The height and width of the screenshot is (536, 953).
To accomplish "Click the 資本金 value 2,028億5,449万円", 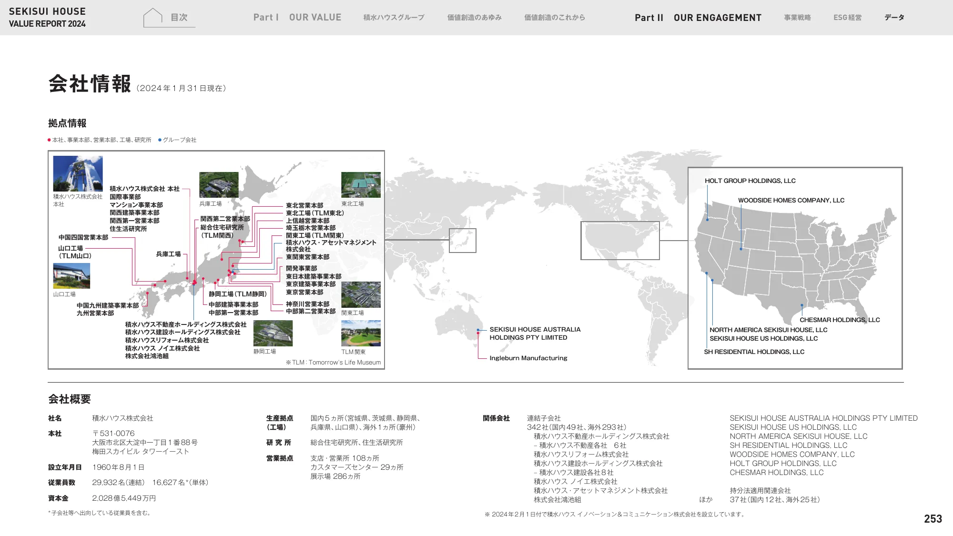I will click(124, 498).
